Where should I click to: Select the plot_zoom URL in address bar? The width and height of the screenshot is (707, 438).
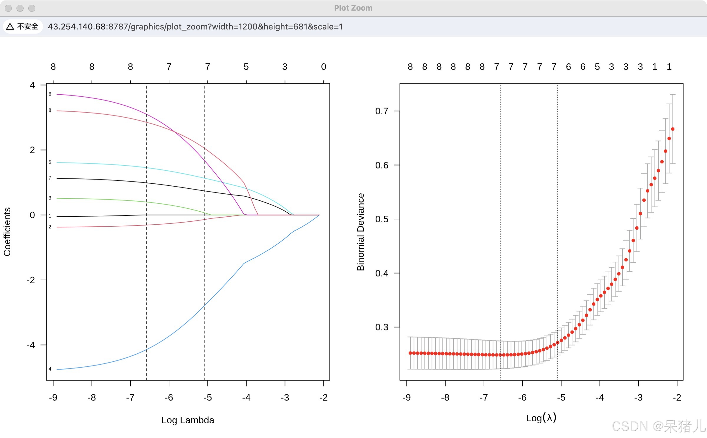(195, 27)
